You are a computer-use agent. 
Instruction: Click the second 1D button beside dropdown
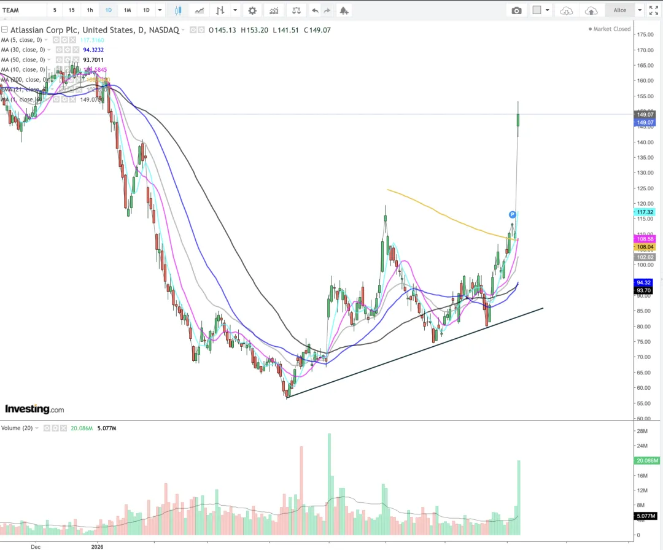146,10
